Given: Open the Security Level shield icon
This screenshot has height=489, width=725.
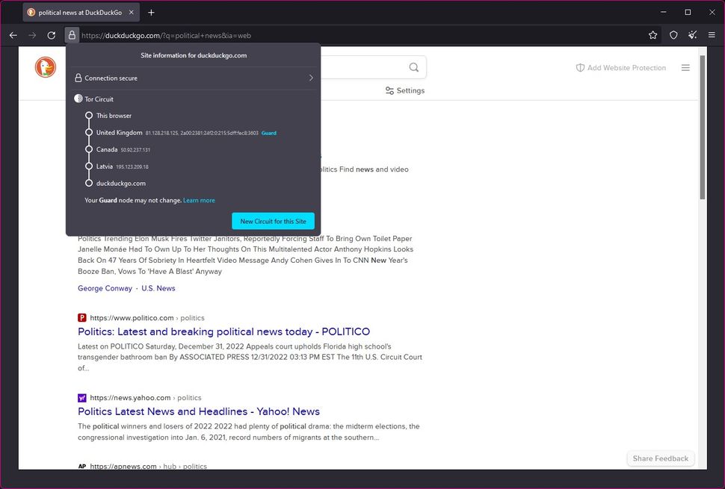Looking at the screenshot, I should tap(673, 35).
